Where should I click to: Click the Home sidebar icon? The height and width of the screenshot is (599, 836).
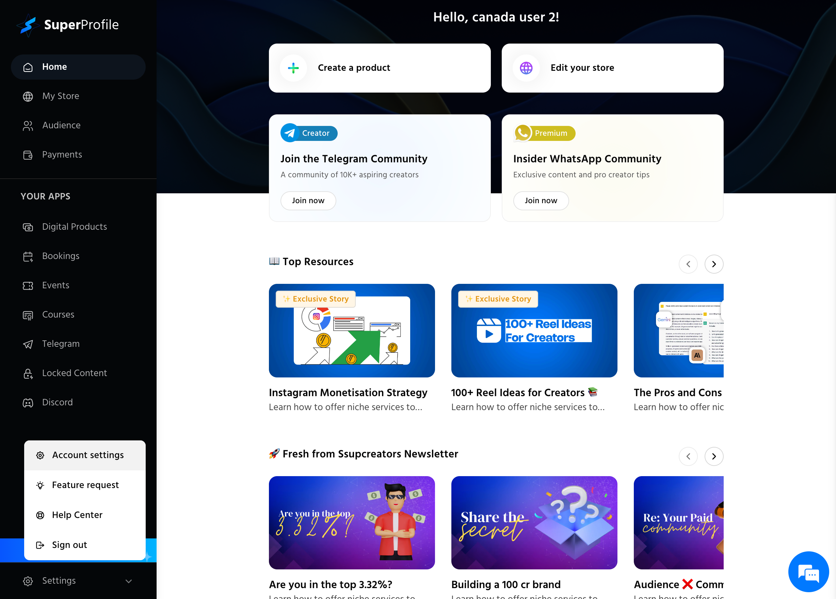point(27,67)
